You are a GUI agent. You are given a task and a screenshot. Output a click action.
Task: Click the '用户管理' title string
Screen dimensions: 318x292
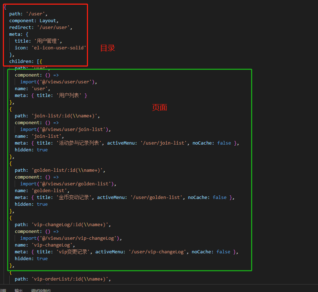pos(48,41)
